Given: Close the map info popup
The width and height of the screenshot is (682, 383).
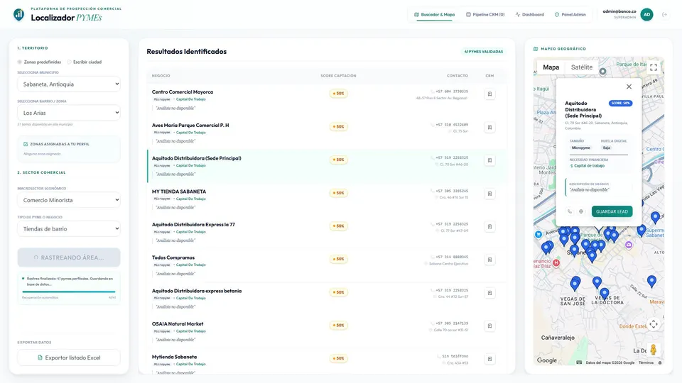Looking at the screenshot, I should (629, 87).
